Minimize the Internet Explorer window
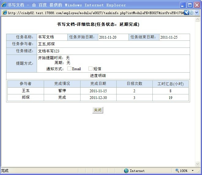202x175 pixels. (183, 5)
